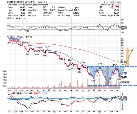The image size is (137, 114).
Task: Click the 7.12 price low label
Action: [x=107, y=87]
